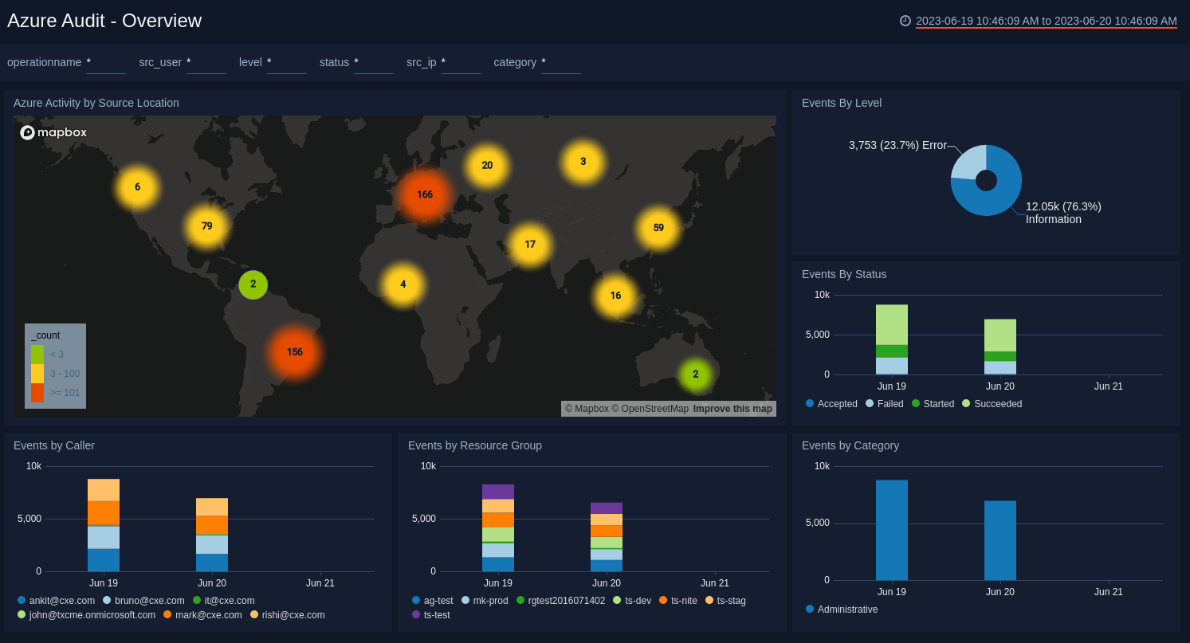Screen dimensions: 1190x643
Task: Toggle the ts-nite resource group legend entry
Action: [678, 601]
